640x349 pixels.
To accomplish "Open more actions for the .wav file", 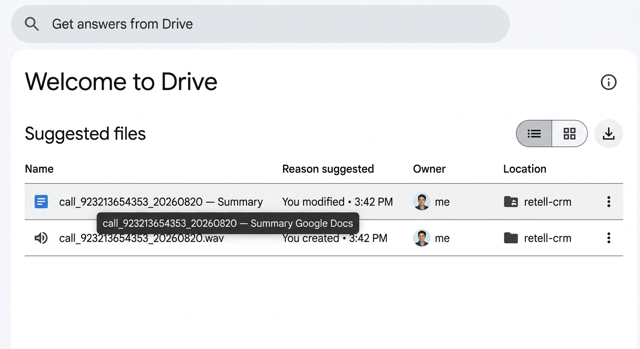I will tap(609, 238).
